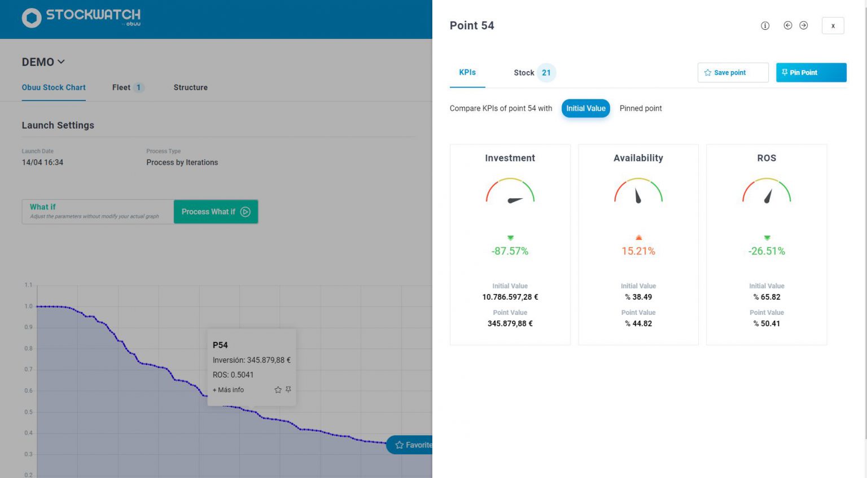Screen dimensions: 867x478
Task: Close the Point 54 panel
Action: (833, 25)
